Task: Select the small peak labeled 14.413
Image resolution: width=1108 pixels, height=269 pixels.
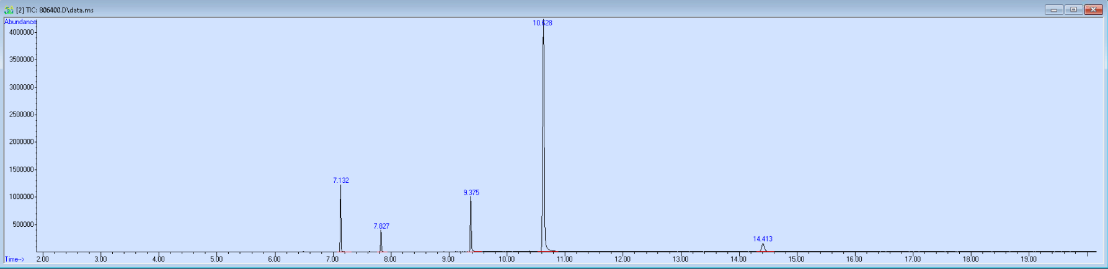Action: pos(763,239)
